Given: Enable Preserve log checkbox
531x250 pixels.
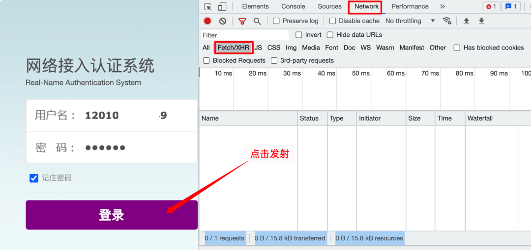Looking at the screenshot, I should (276, 21).
